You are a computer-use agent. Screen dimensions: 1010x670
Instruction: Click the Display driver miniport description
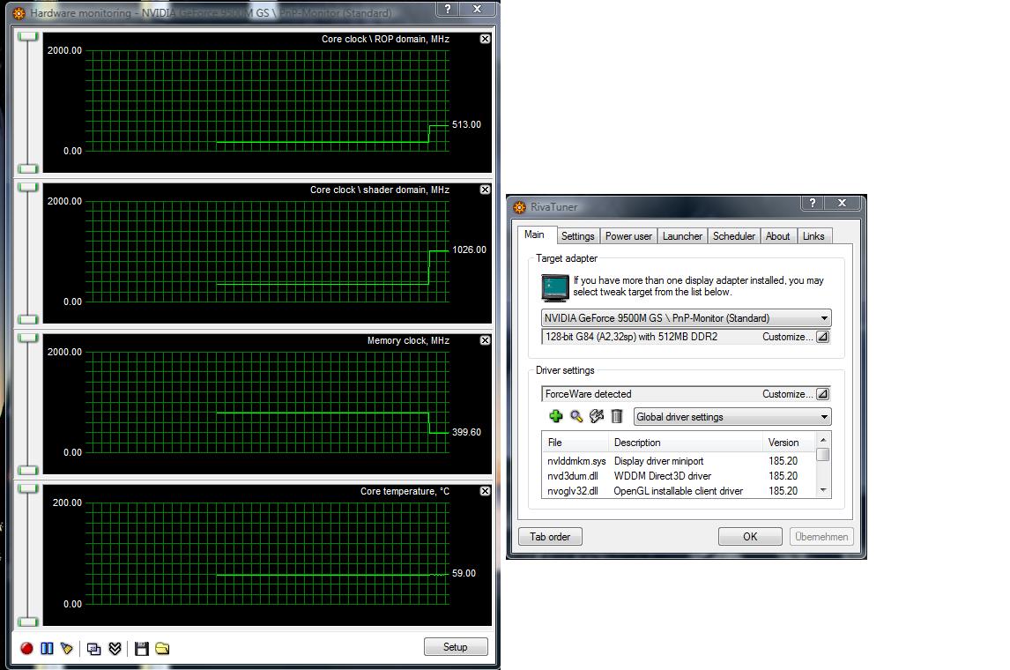(658, 461)
